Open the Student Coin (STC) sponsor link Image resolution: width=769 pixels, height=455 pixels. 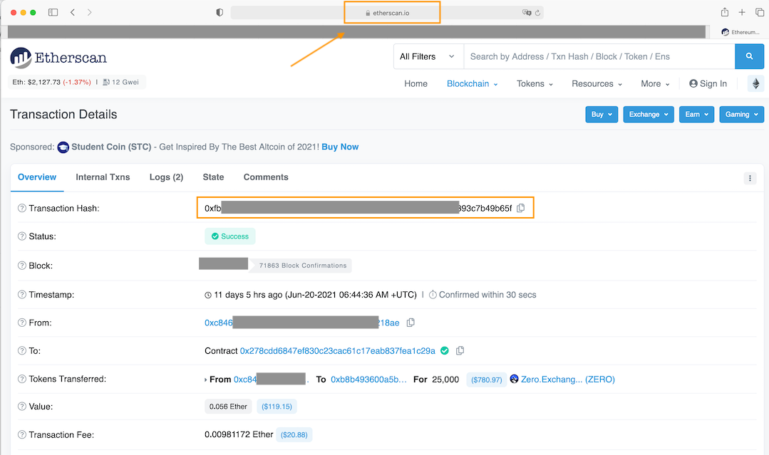tap(111, 147)
